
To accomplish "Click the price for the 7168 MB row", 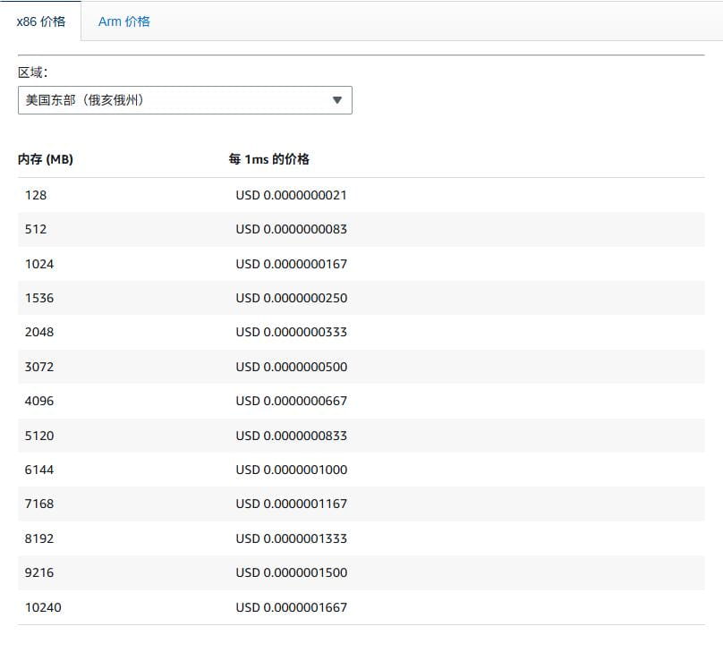I will point(293,504).
